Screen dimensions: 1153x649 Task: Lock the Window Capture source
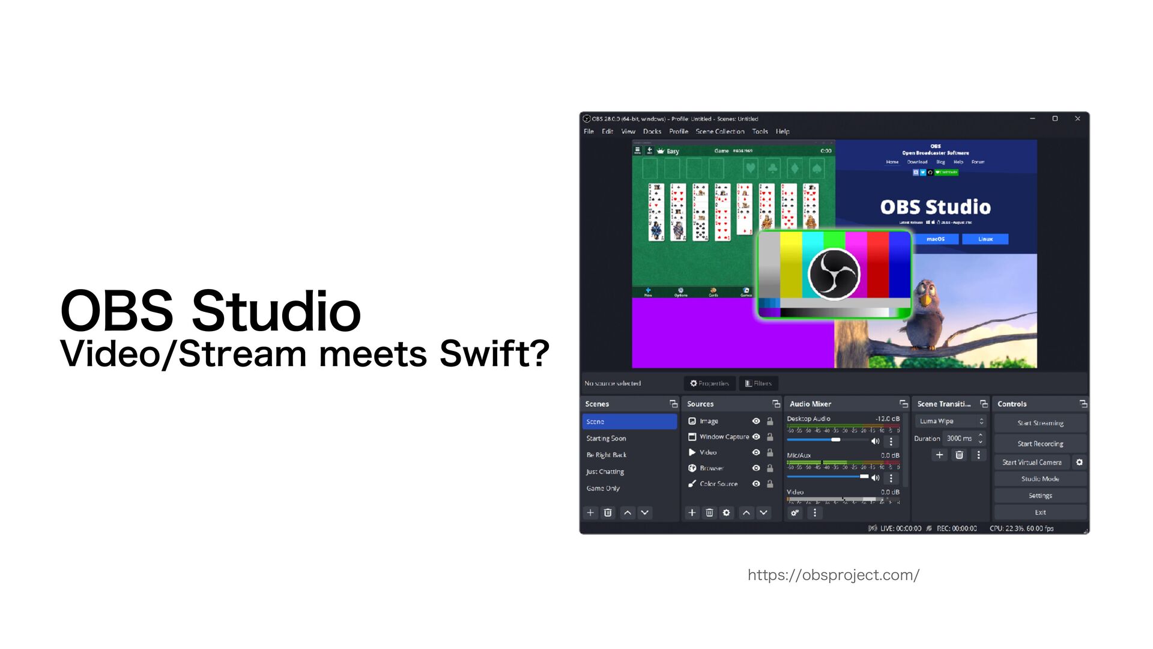coord(770,437)
